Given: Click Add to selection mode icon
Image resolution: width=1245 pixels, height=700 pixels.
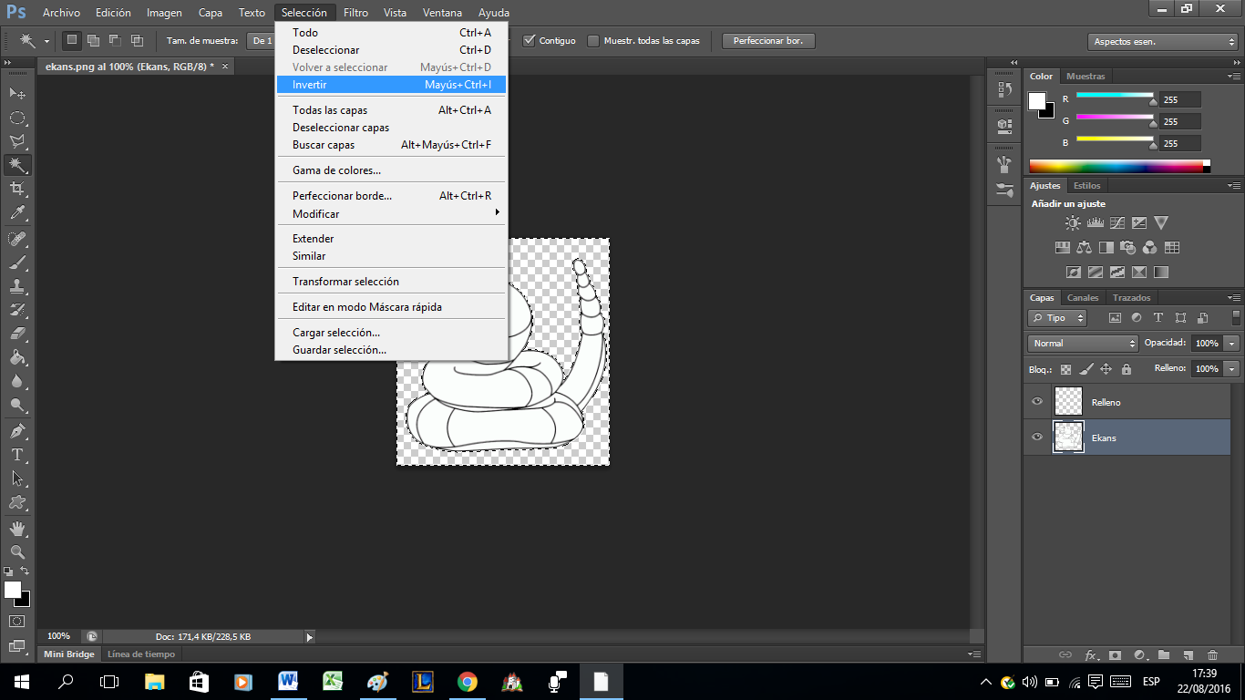Looking at the screenshot, I should (x=93, y=40).
